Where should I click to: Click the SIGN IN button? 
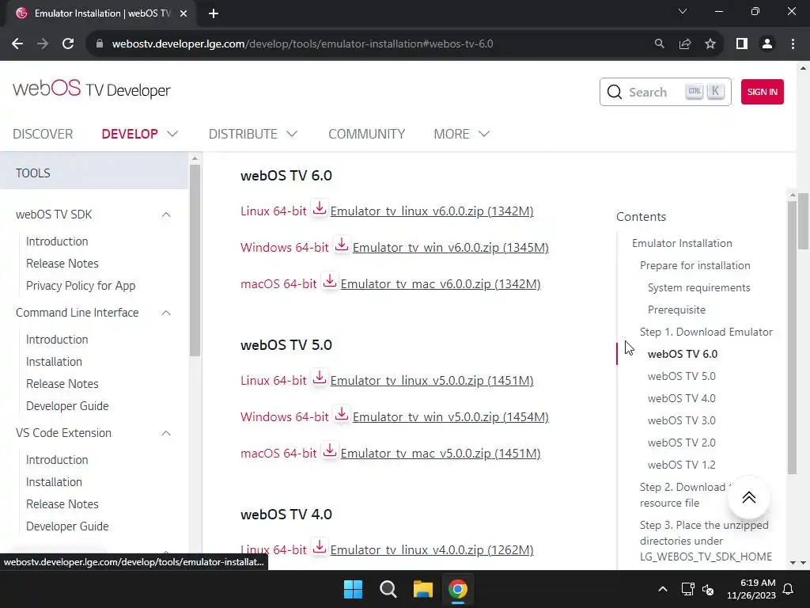(x=762, y=92)
